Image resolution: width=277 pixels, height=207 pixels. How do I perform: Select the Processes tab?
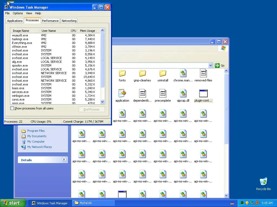coord(32,20)
